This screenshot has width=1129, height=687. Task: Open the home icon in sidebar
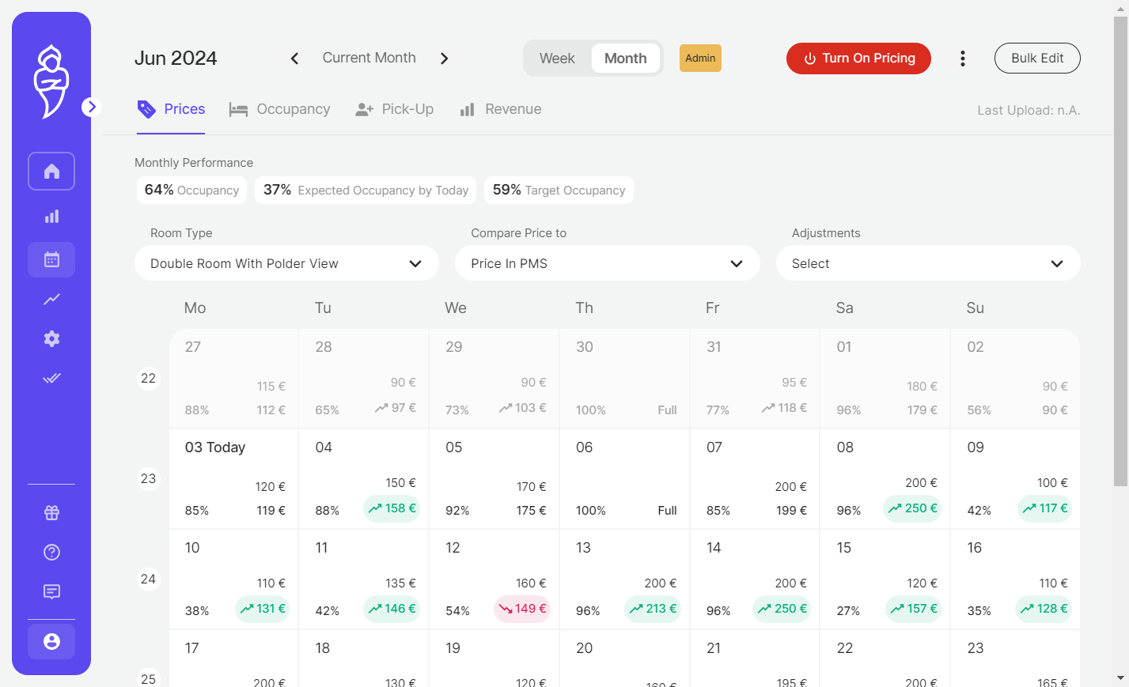pyautogui.click(x=51, y=171)
